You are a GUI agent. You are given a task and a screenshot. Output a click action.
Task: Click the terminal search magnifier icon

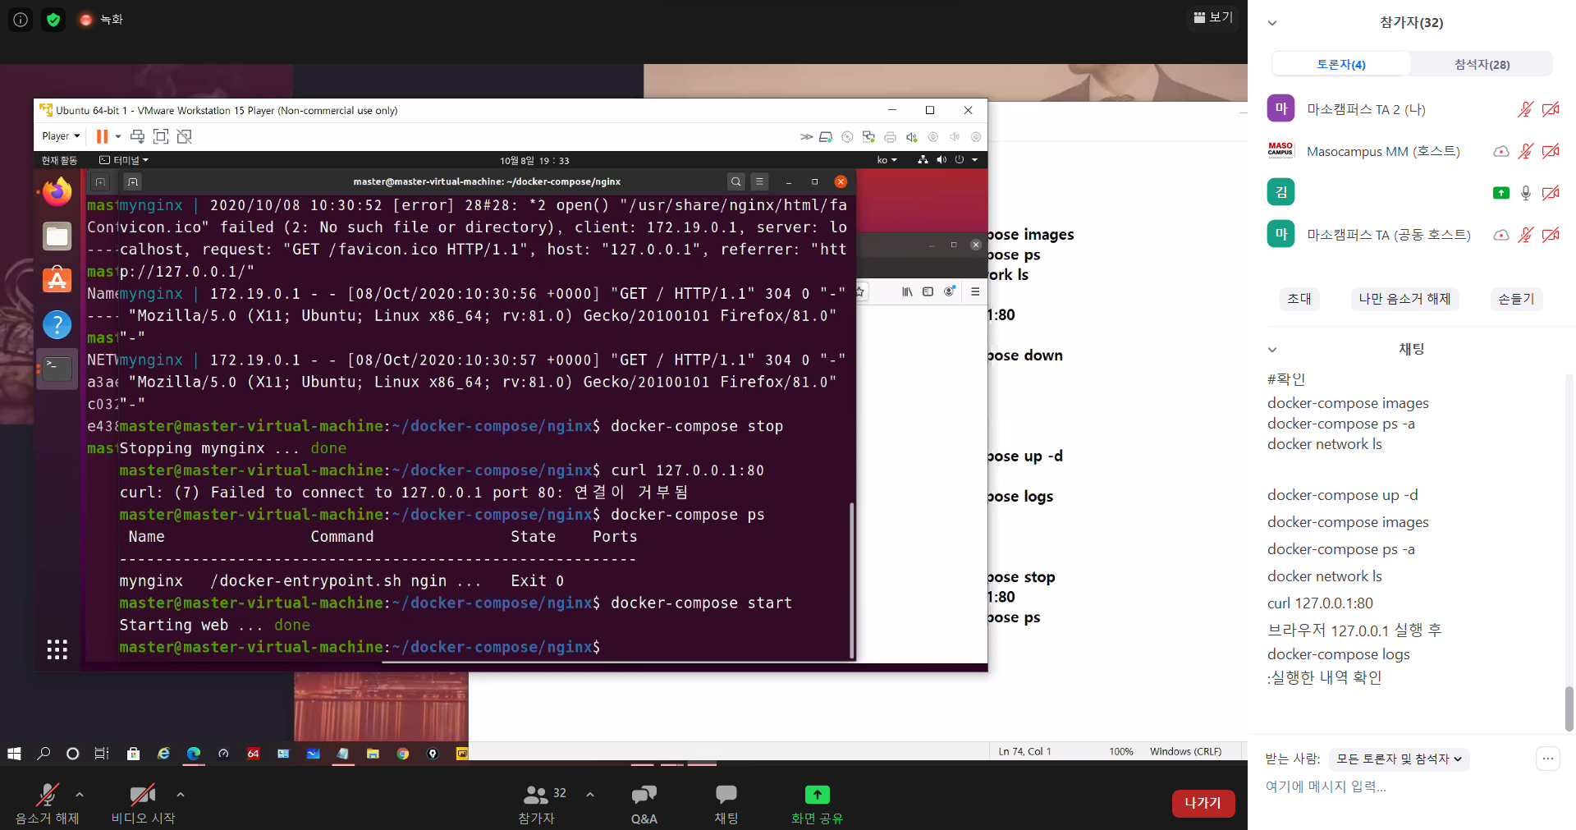(x=735, y=182)
